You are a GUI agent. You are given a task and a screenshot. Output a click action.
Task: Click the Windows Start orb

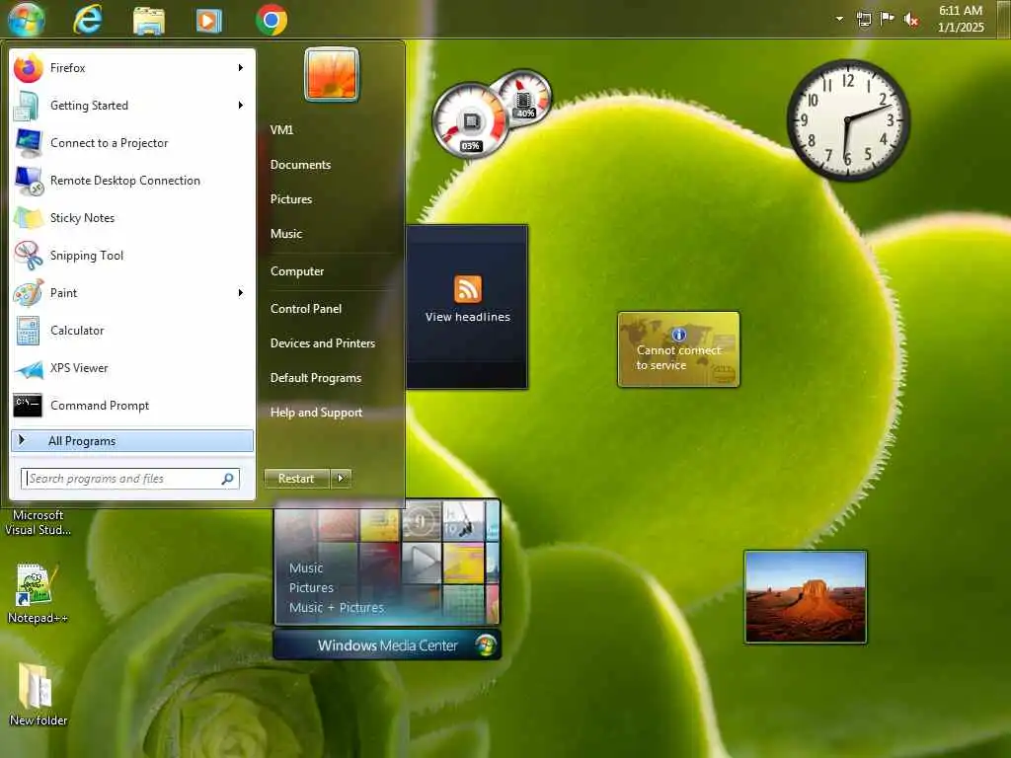(x=26, y=18)
